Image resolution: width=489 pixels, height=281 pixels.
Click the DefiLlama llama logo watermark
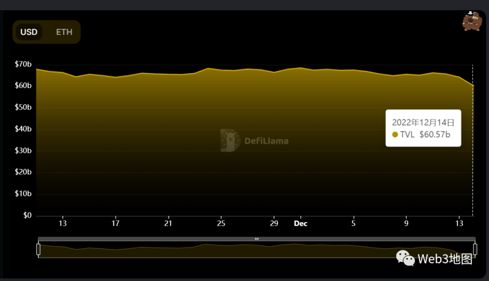coord(230,140)
